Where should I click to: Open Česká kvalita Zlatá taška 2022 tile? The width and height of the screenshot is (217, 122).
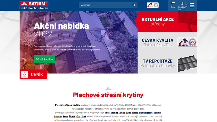click(x=167, y=42)
